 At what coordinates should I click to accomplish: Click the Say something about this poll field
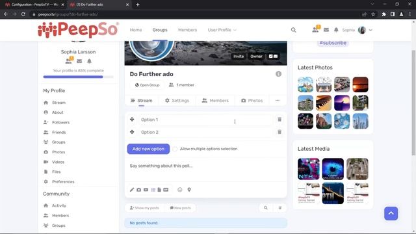point(205,170)
